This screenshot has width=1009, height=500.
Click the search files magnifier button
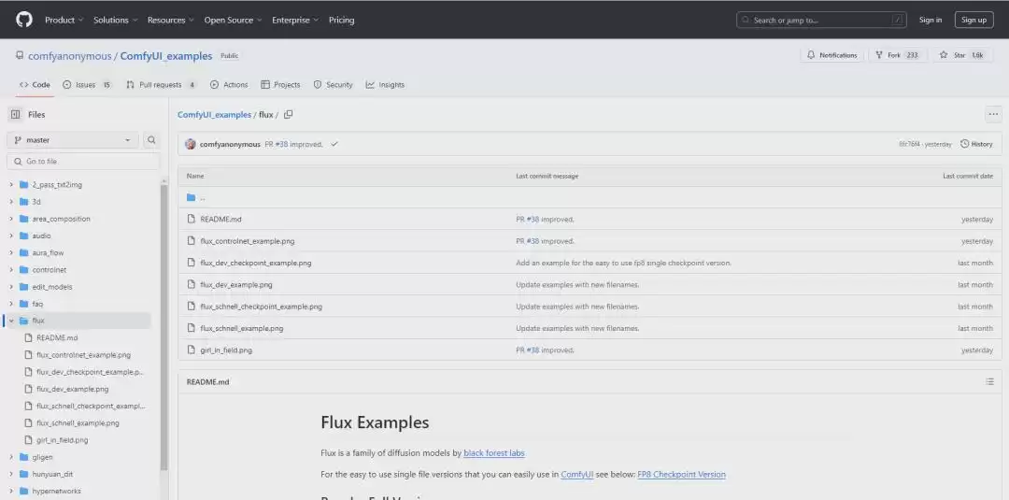click(x=151, y=139)
